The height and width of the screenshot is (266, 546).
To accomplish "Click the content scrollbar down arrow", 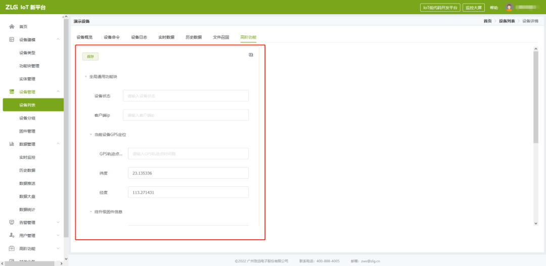I will [536, 223].
